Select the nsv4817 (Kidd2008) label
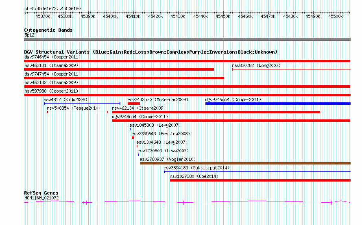The height and width of the screenshot is (225, 362). pos(65,100)
